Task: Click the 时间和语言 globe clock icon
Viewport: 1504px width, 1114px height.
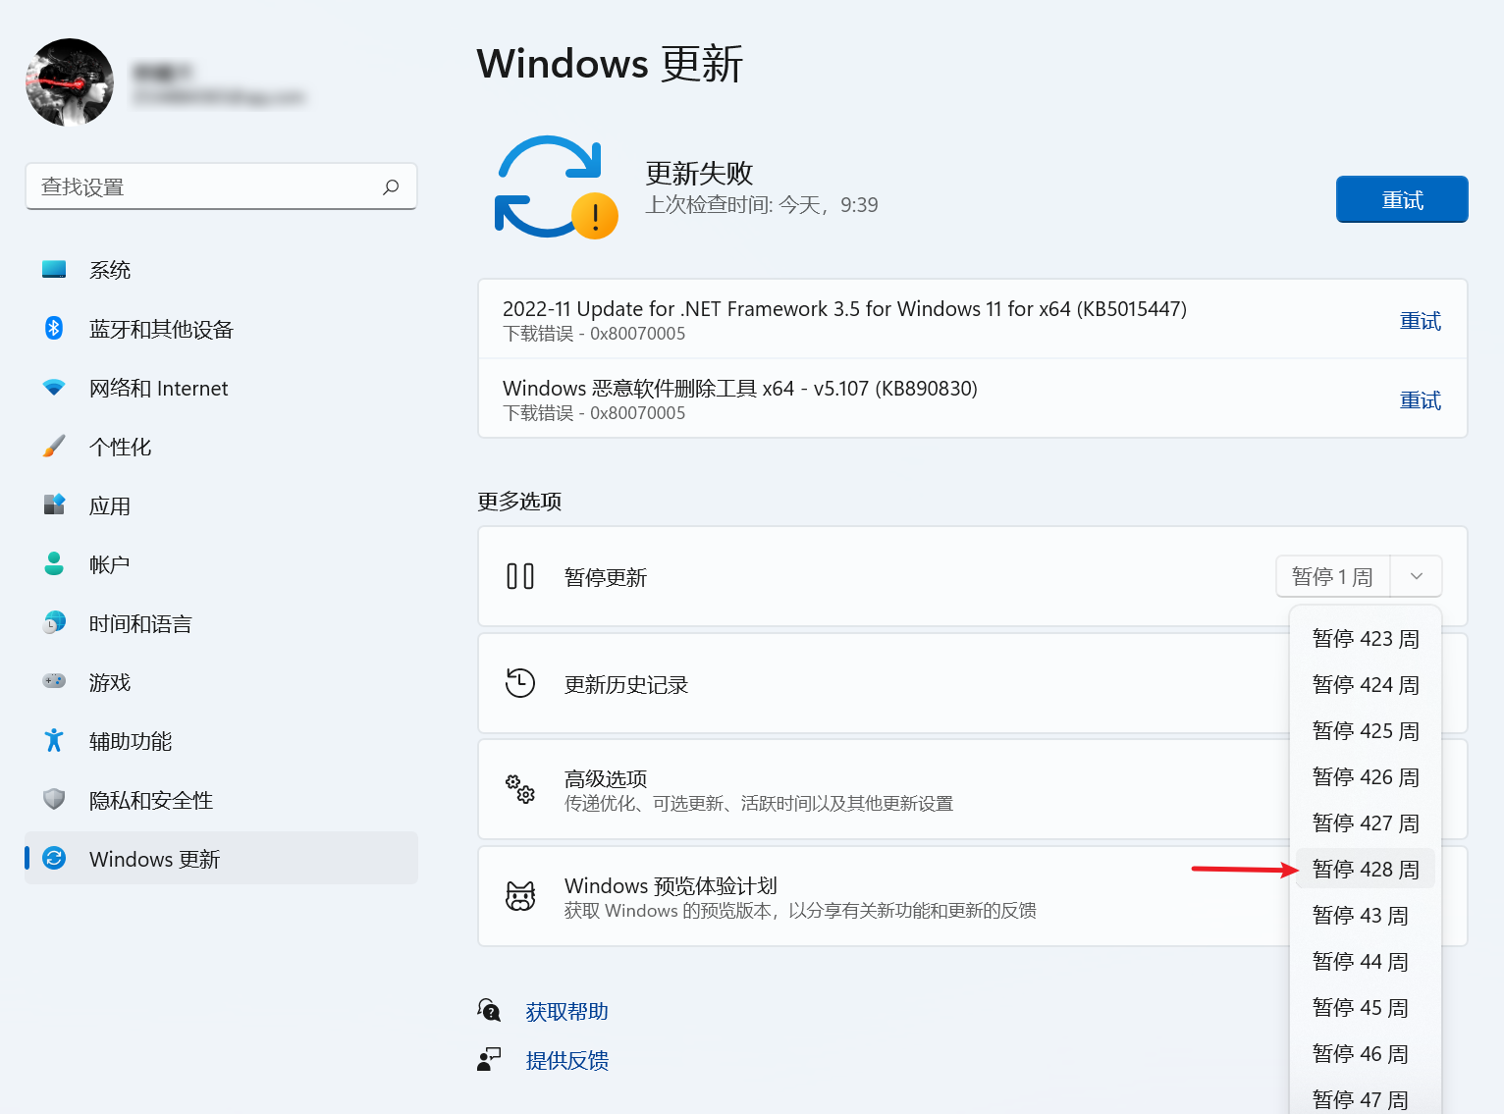Action: (54, 623)
